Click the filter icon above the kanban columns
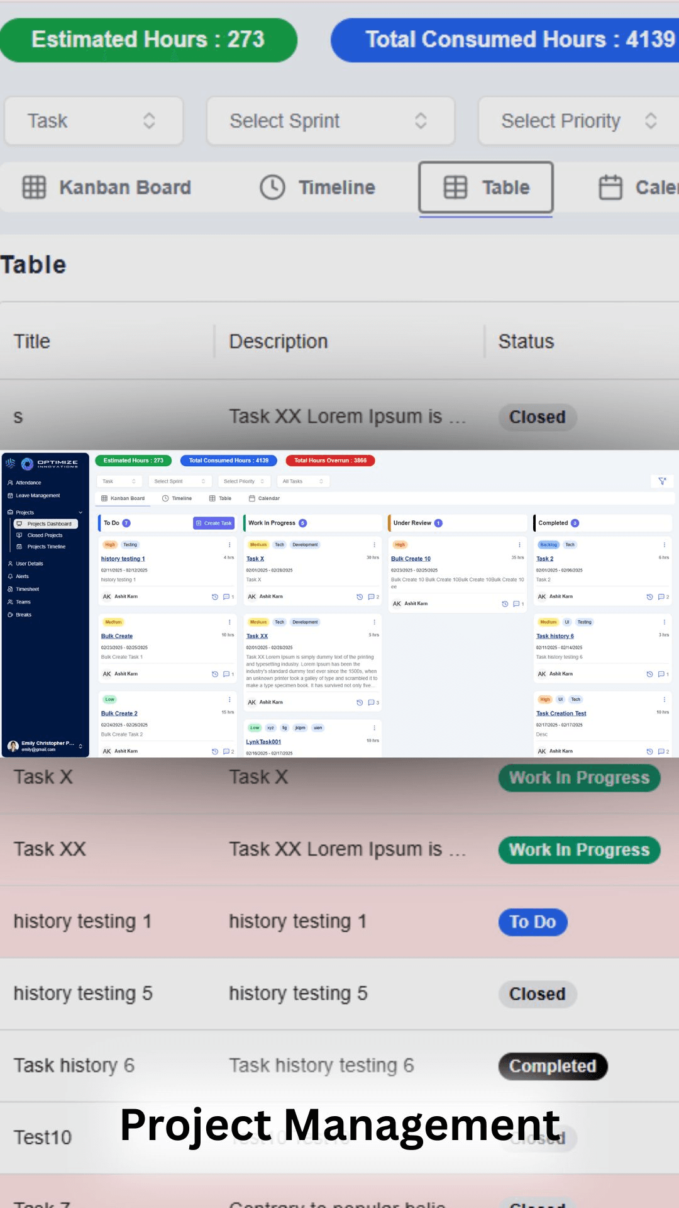The width and height of the screenshot is (679, 1208). click(662, 481)
